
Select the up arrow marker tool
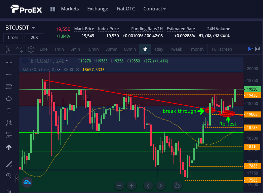click(x=9, y=147)
